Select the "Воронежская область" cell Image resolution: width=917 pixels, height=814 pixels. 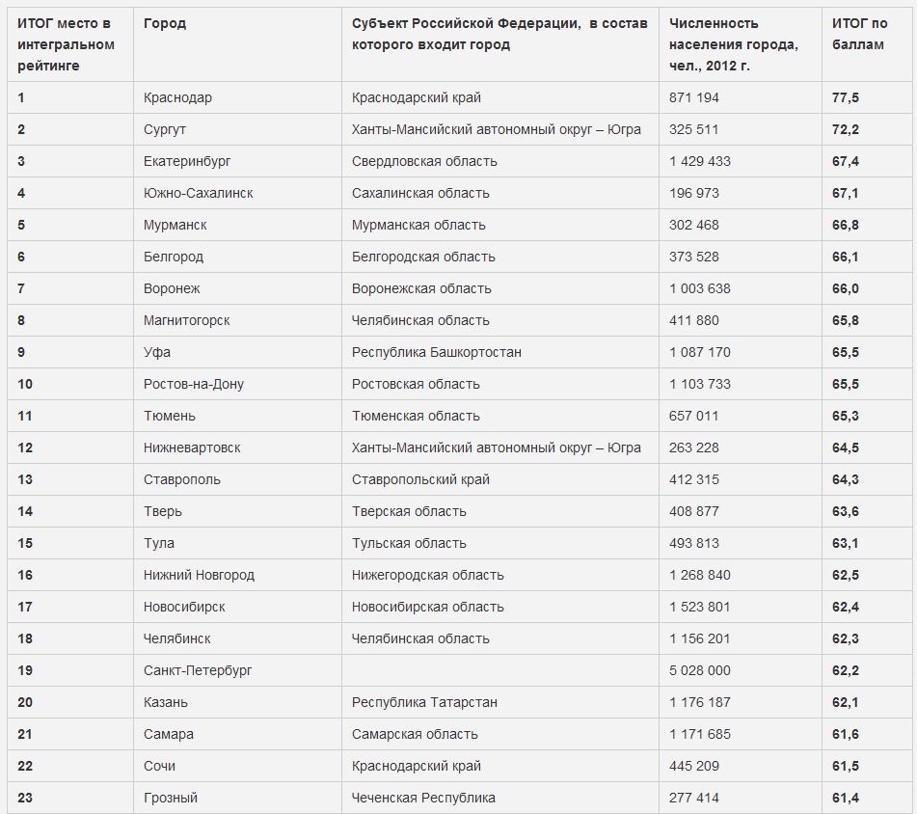pos(421,288)
